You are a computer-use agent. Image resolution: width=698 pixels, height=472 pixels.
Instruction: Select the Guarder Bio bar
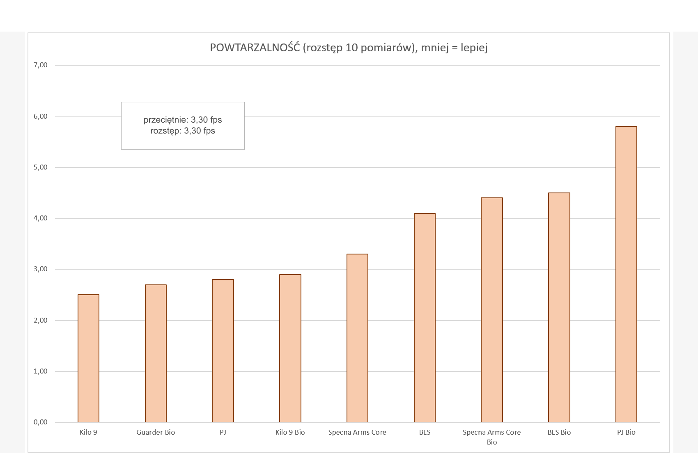(156, 353)
